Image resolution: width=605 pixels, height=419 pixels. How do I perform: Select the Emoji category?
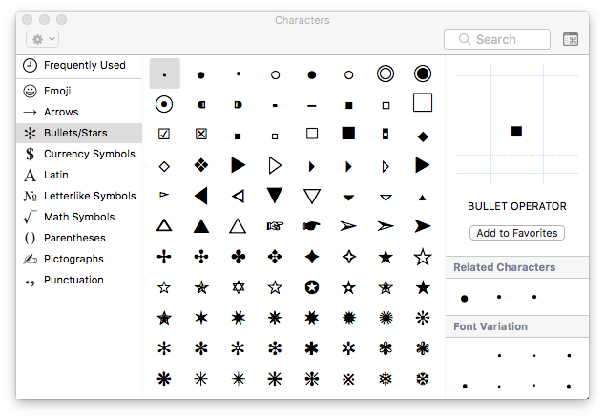[79, 91]
